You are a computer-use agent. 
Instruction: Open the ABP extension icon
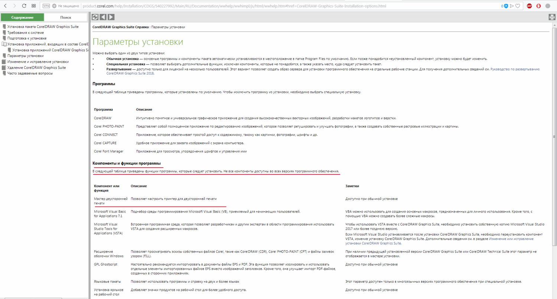530,6
